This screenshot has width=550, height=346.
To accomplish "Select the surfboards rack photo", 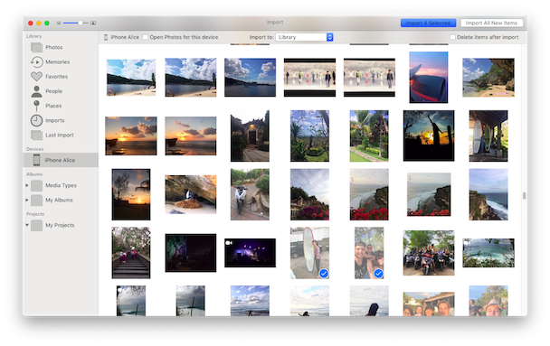I will (488, 136).
